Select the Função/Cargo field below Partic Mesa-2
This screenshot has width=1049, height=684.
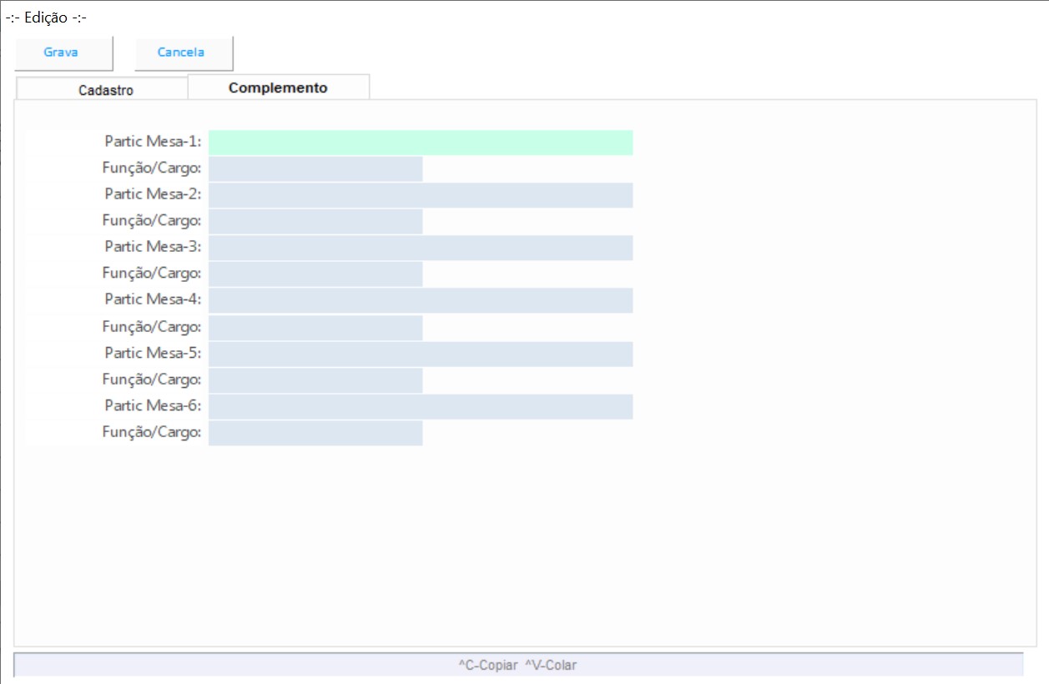315,222
